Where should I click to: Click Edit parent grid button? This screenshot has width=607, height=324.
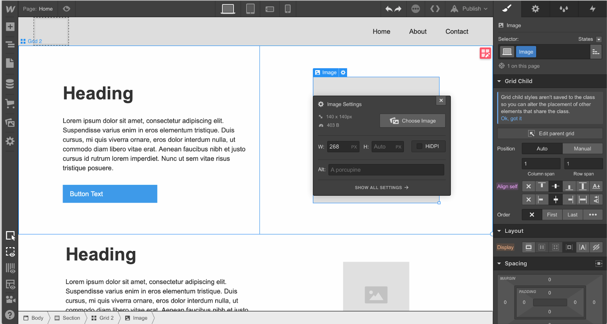[550, 134]
